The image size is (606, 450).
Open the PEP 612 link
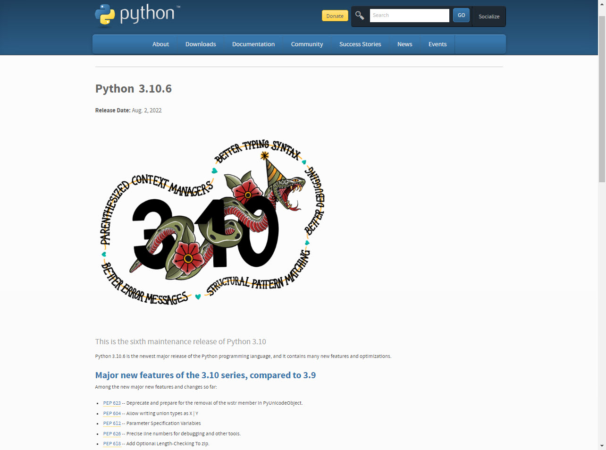[x=112, y=424]
